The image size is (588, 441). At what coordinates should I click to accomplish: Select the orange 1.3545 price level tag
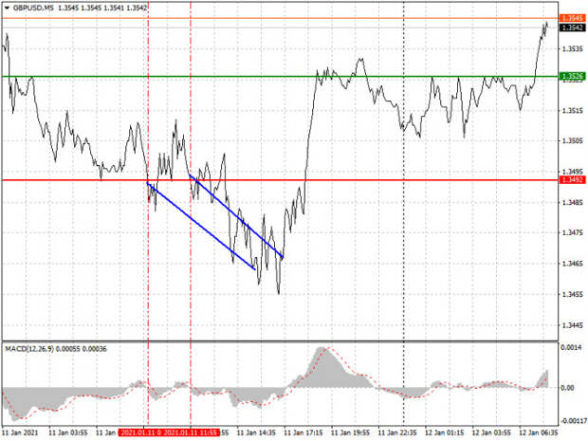[572, 18]
